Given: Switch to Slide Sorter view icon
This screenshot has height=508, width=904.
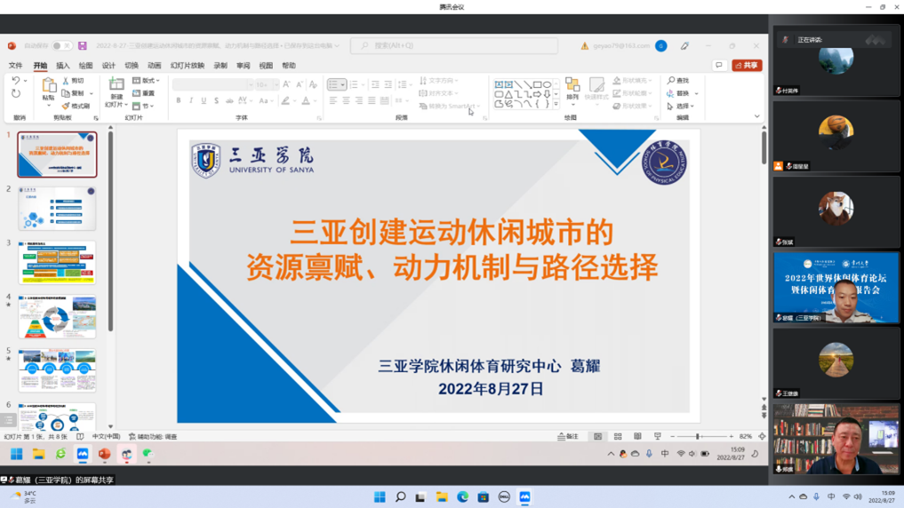Looking at the screenshot, I should coord(618,437).
